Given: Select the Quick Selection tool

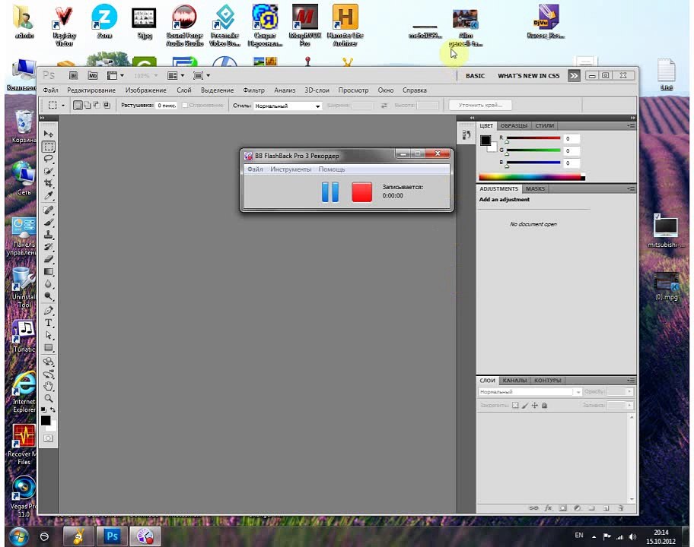Looking at the screenshot, I should click(x=48, y=171).
